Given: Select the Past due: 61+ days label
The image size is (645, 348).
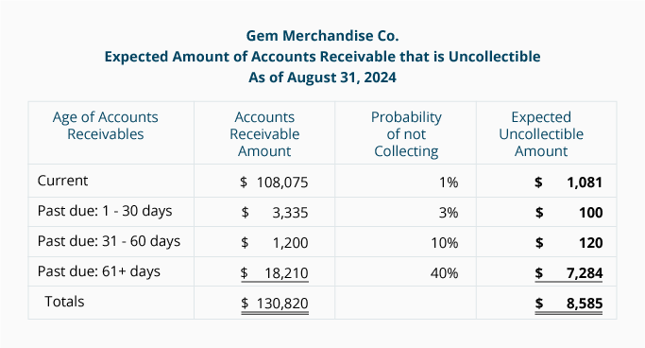Looking at the screenshot, I should [x=99, y=271].
